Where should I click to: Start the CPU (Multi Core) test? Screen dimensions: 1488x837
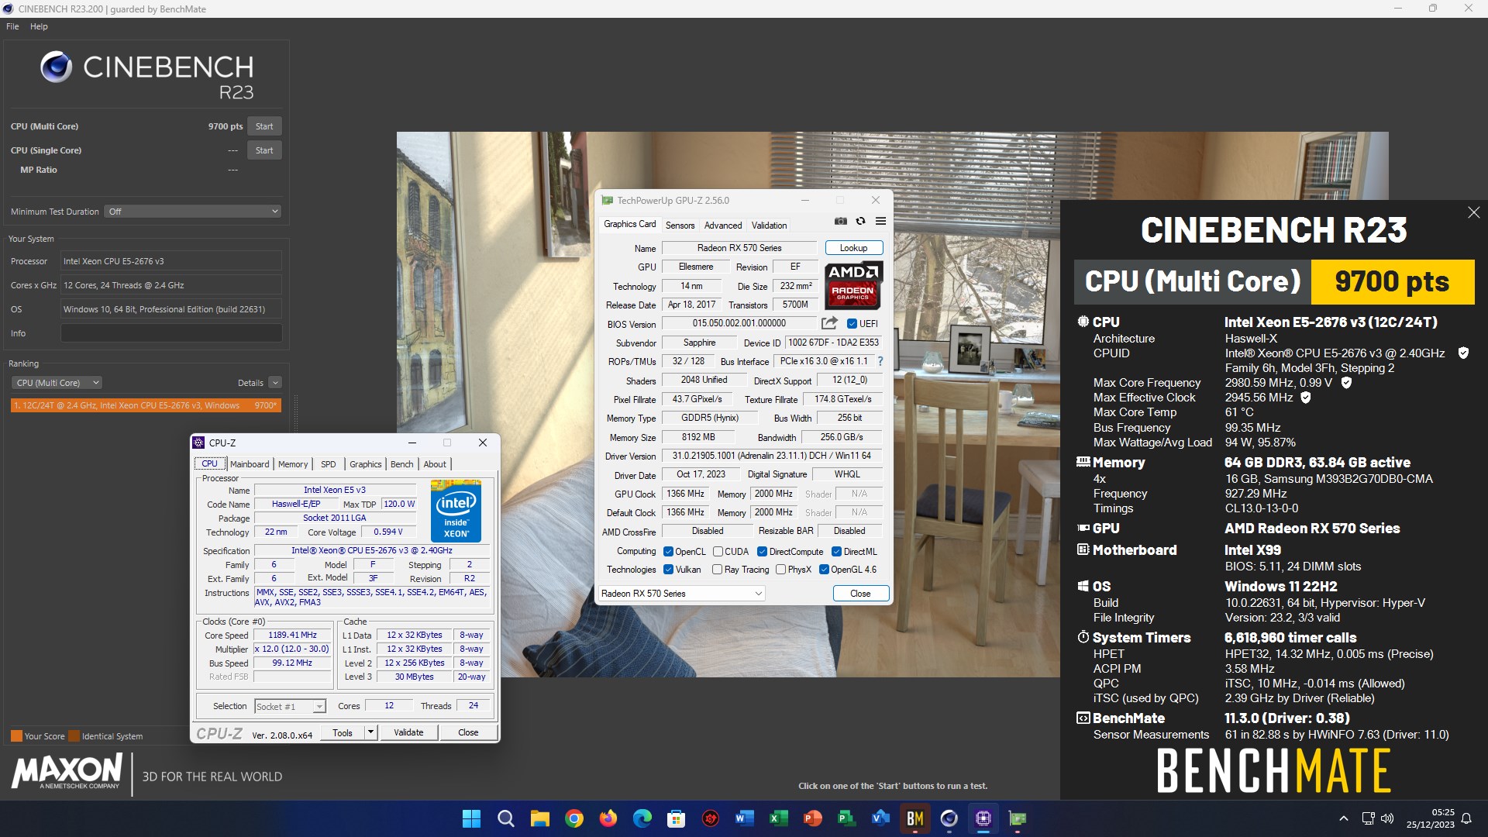point(264,126)
